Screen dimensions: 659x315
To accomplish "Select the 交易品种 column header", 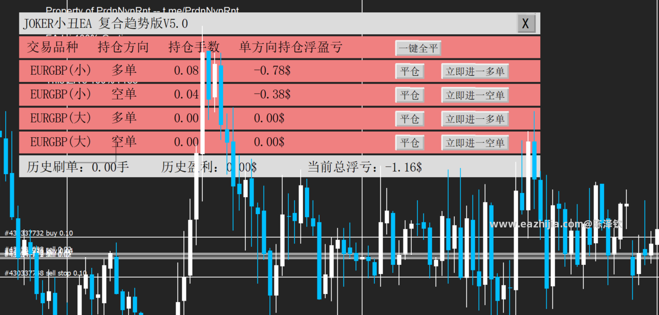I will tap(52, 48).
